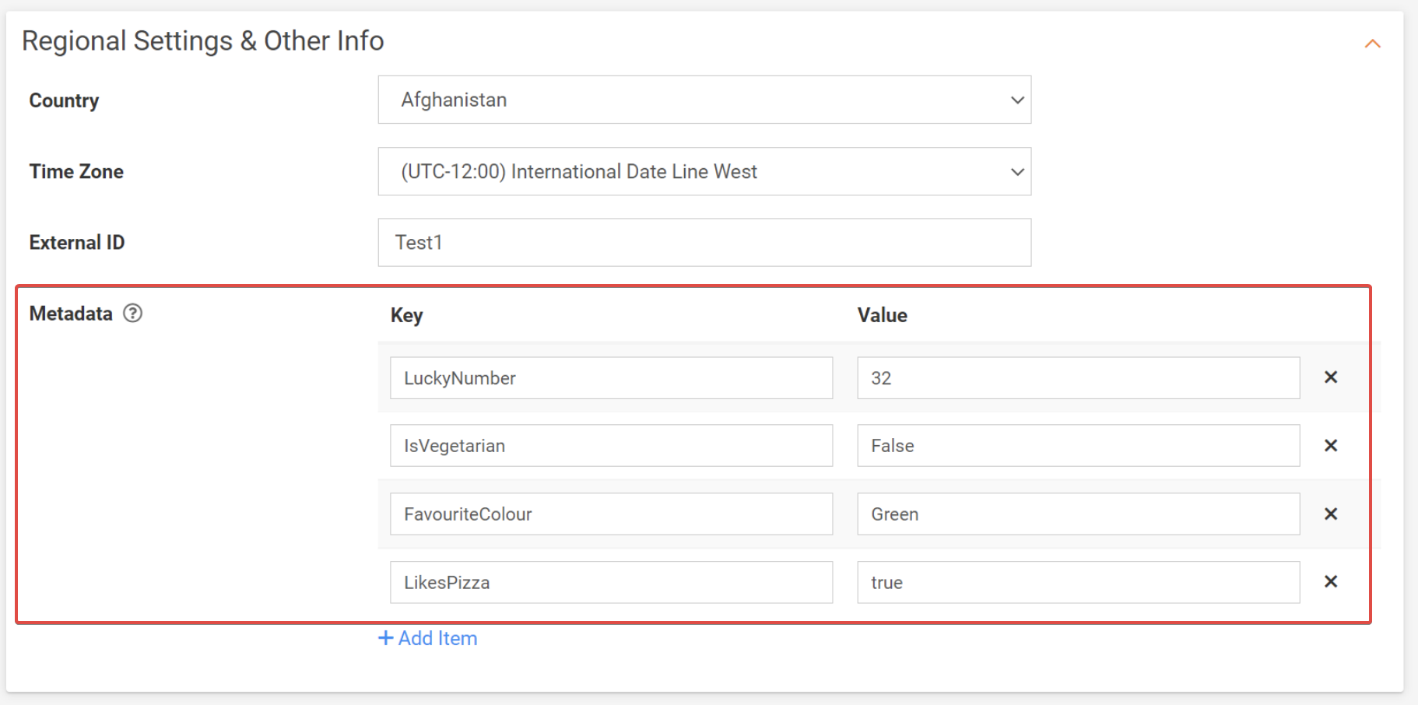Edit the IsVegetarian key field
The height and width of the screenshot is (705, 1418).
tap(611, 446)
